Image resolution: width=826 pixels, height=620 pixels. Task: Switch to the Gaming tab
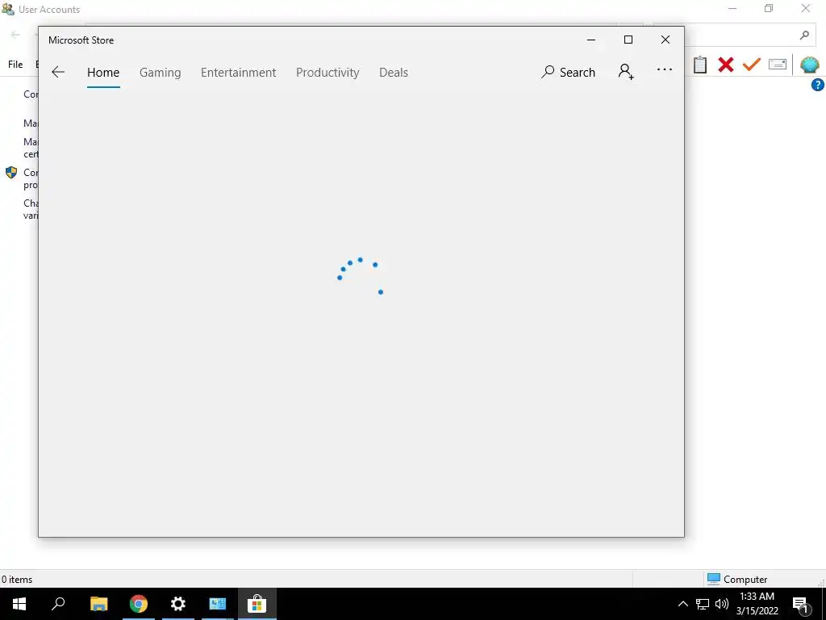(x=161, y=72)
